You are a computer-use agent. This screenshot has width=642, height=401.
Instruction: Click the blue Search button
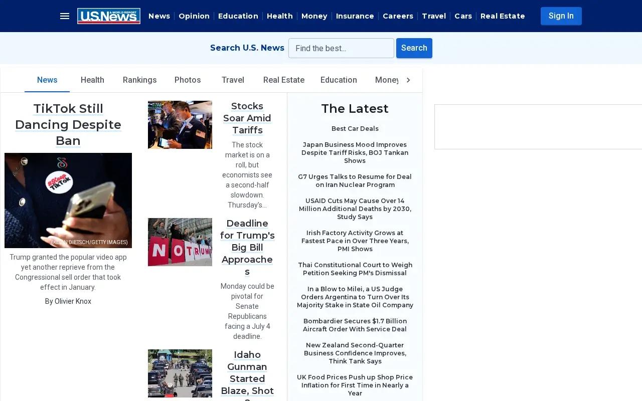[x=414, y=48]
